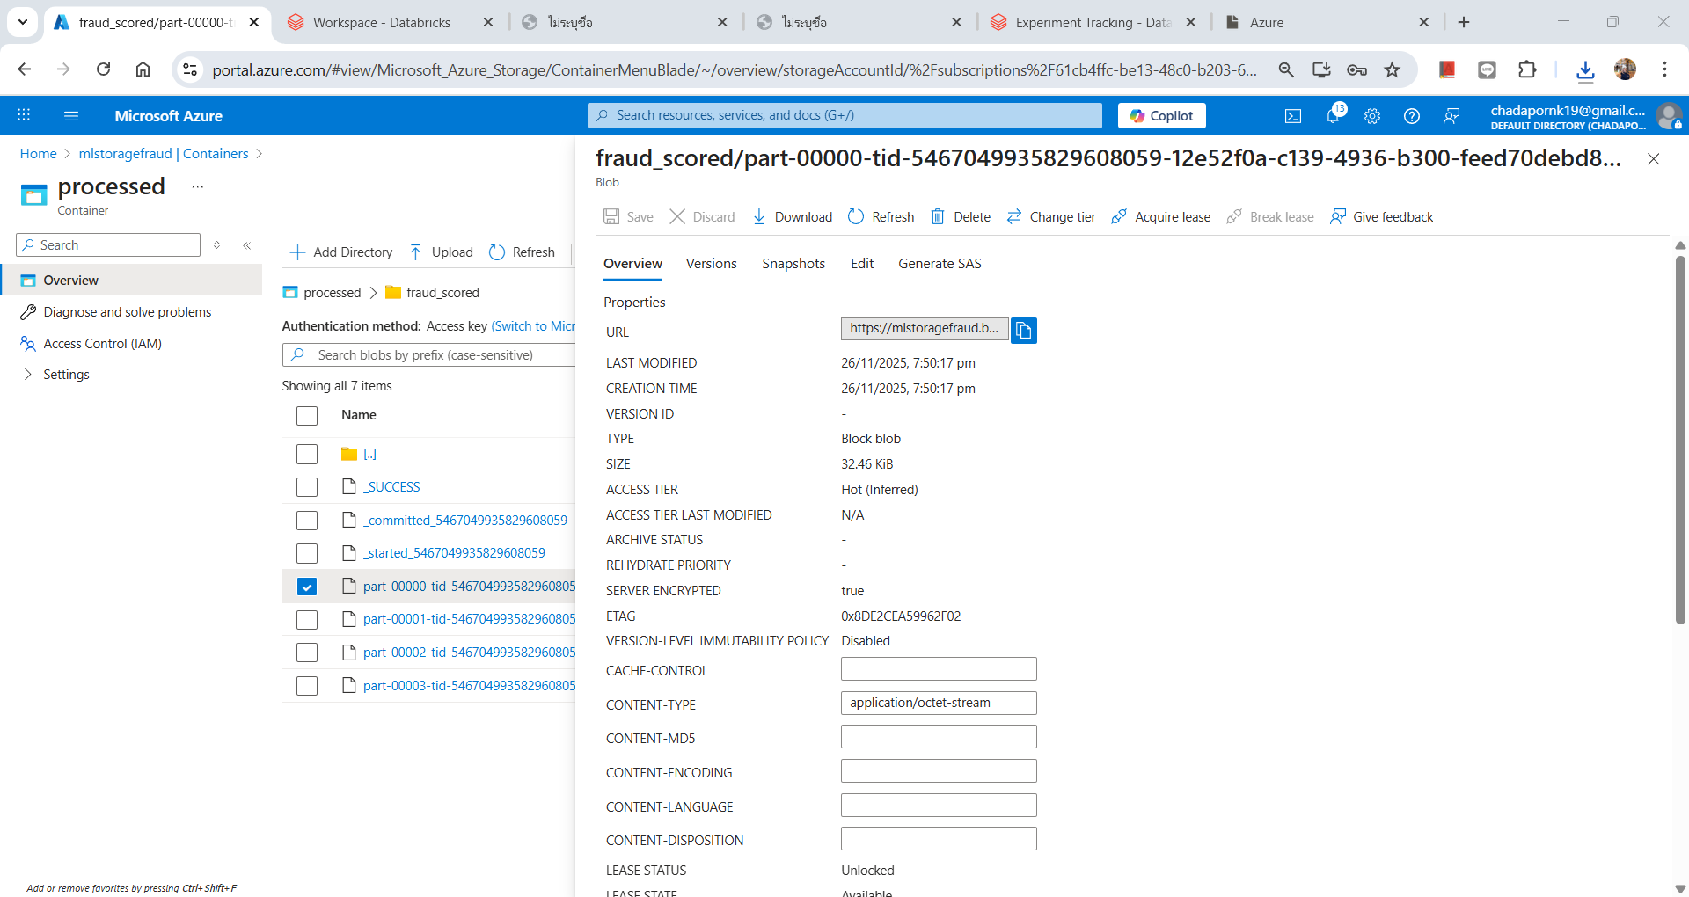Open the Edit tab of the blob

(862, 264)
